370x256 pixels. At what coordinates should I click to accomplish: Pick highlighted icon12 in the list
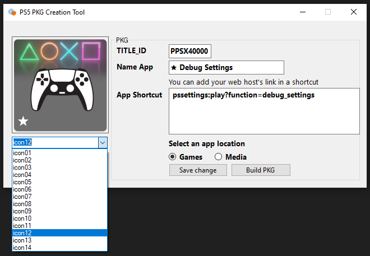tap(59, 233)
